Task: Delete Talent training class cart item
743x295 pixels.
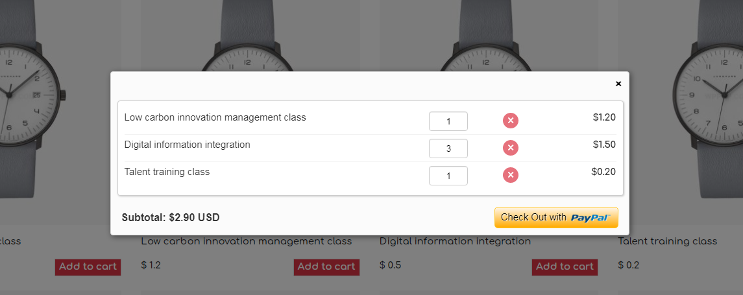Action: pos(511,175)
